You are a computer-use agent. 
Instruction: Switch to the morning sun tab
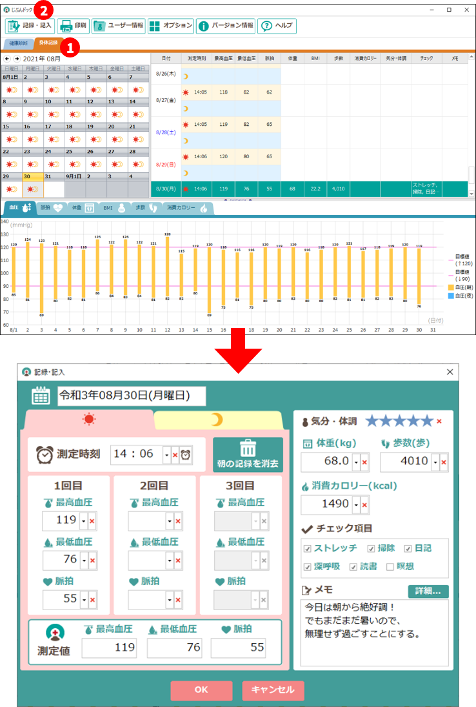tap(89, 420)
